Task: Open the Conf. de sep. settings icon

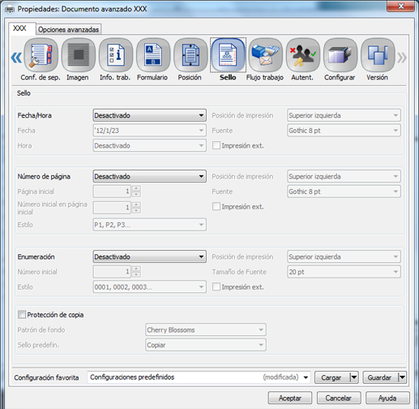Action: [41, 55]
